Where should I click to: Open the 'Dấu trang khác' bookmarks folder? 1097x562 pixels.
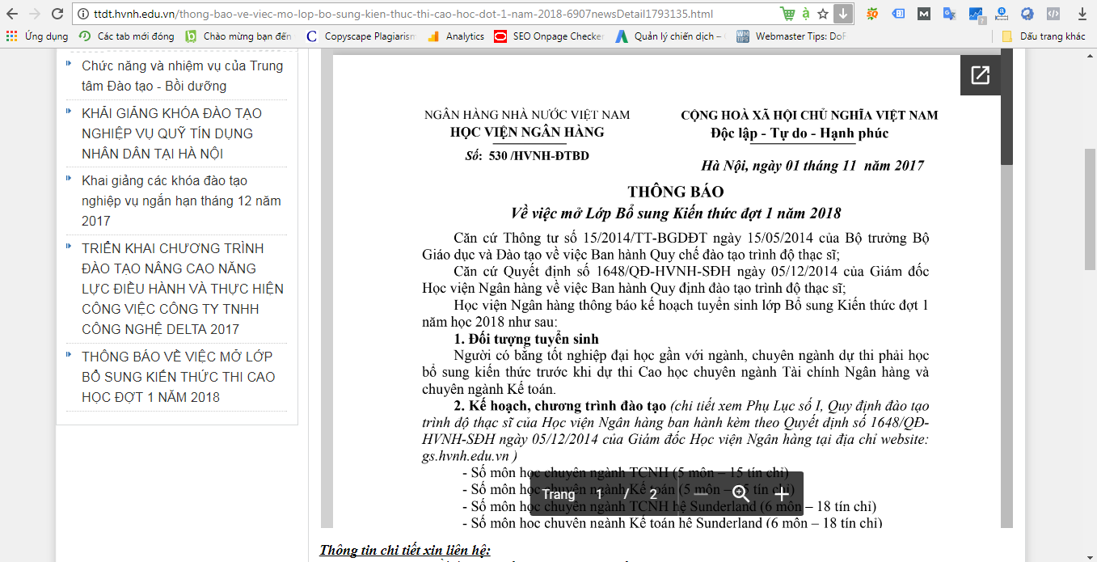coord(1044,36)
